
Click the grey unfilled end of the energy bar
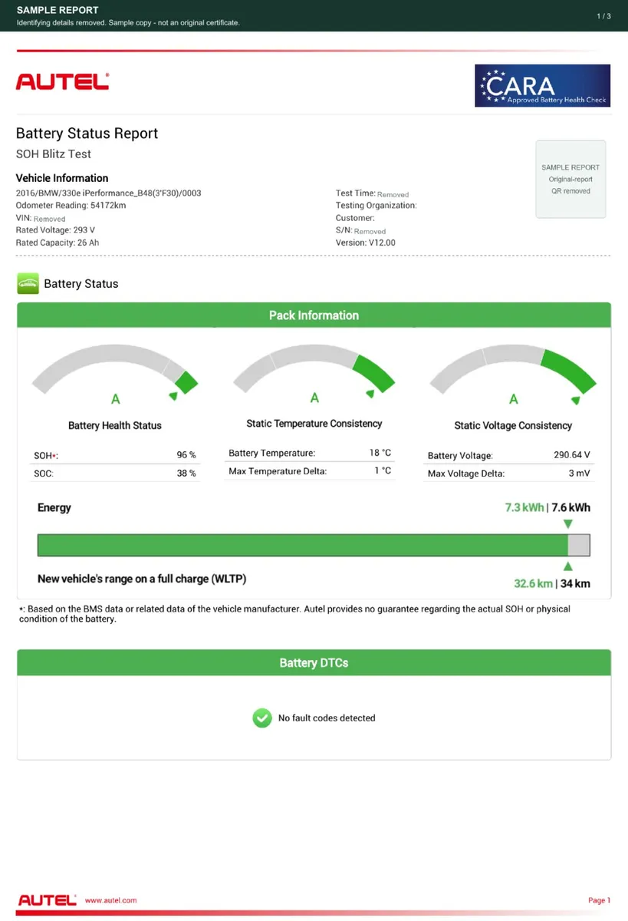[x=579, y=545]
